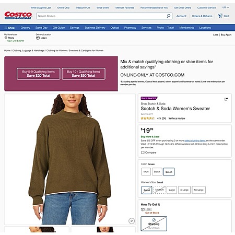Image resolution: width=235 pixels, height=235 pixels.
Task: Click Buy 5-9 Qualifying Items banner button
Action: pyautogui.click(x=39, y=74)
